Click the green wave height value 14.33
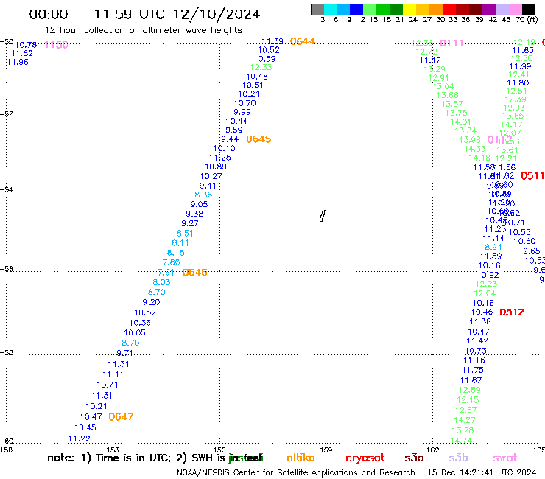 coord(475,149)
